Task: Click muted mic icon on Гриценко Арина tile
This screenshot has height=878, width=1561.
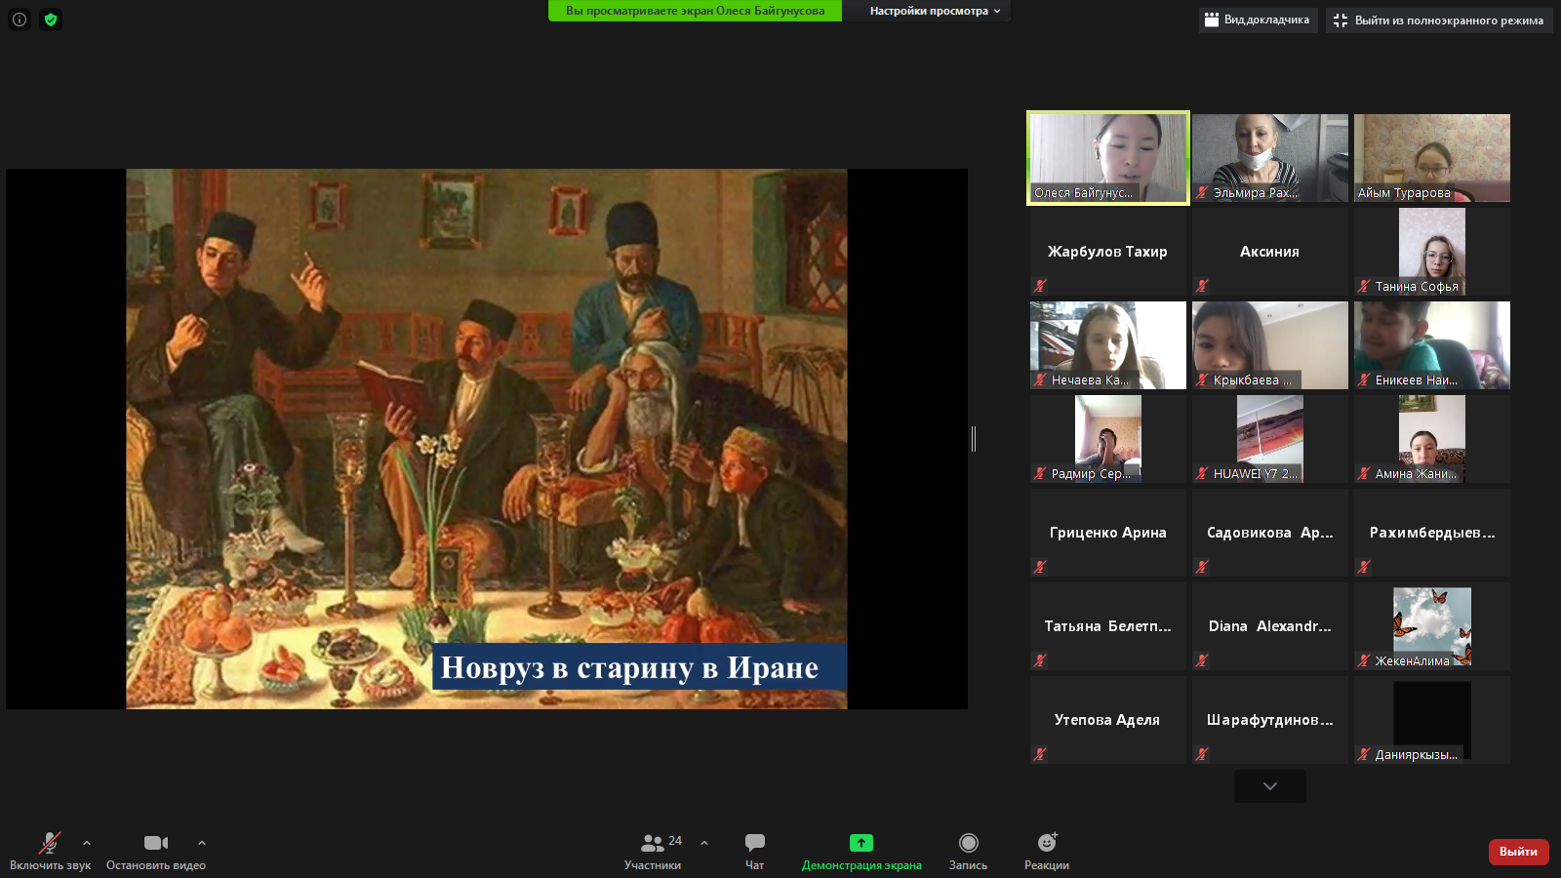Action: pyautogui.click(x=1040, y=567)
